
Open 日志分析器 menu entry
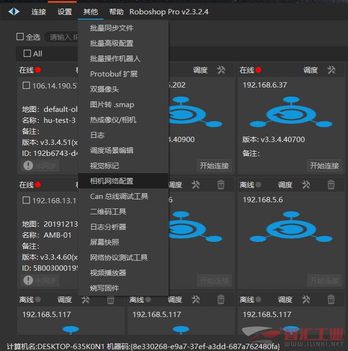point(123,227)
